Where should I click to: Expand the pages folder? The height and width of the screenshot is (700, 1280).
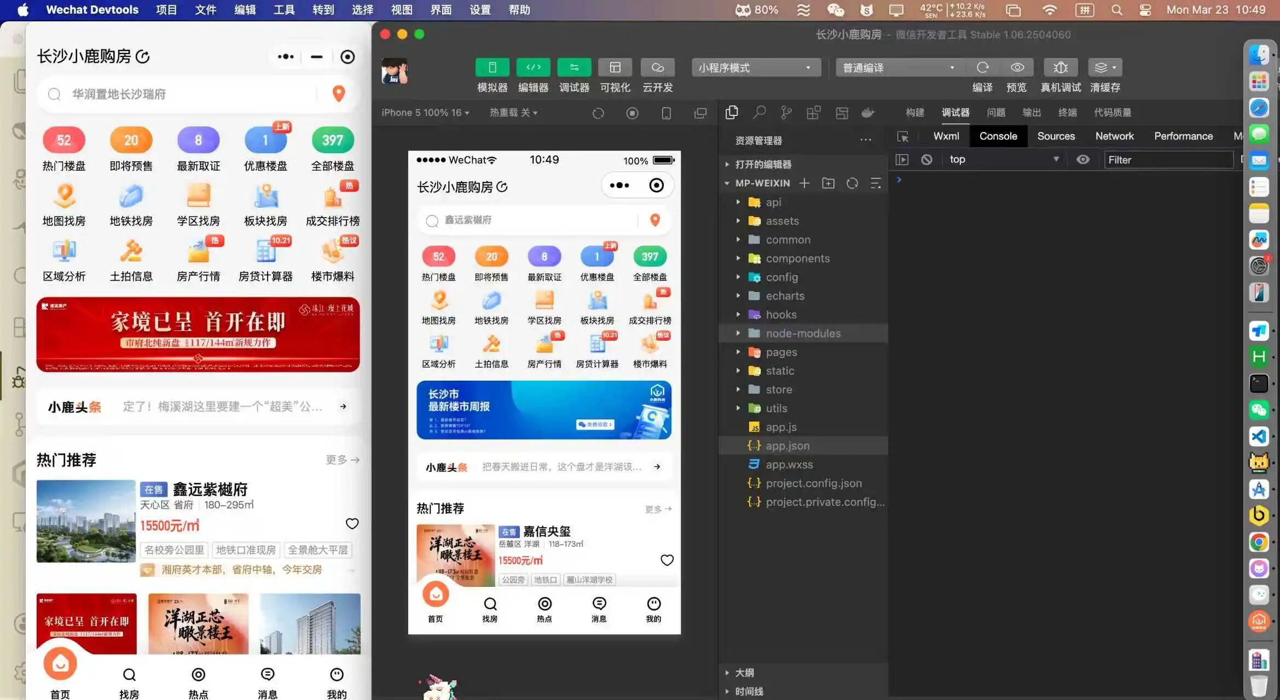click(x=781, y=352)
